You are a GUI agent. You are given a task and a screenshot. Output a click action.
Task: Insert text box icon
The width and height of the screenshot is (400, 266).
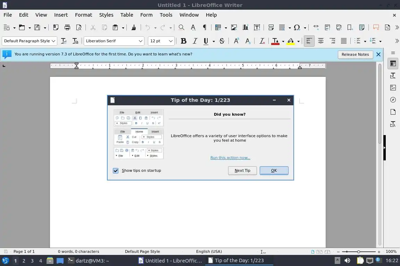tap(257, 27)
